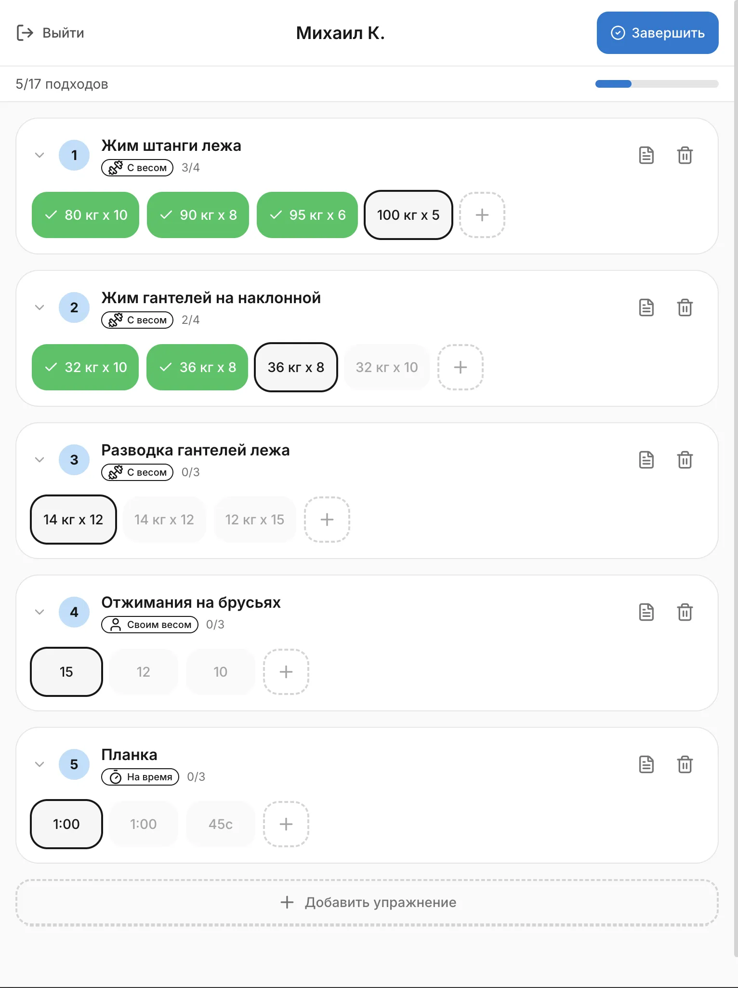Screen dimensions: 738x988
Task: Mark the 14 кг x 12 set as completed
Action: pyautogui.click(x=73, y=520)
